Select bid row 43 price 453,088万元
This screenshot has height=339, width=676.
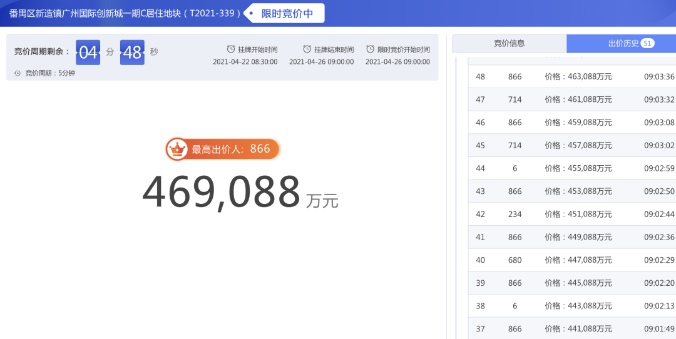pos(572,191)
